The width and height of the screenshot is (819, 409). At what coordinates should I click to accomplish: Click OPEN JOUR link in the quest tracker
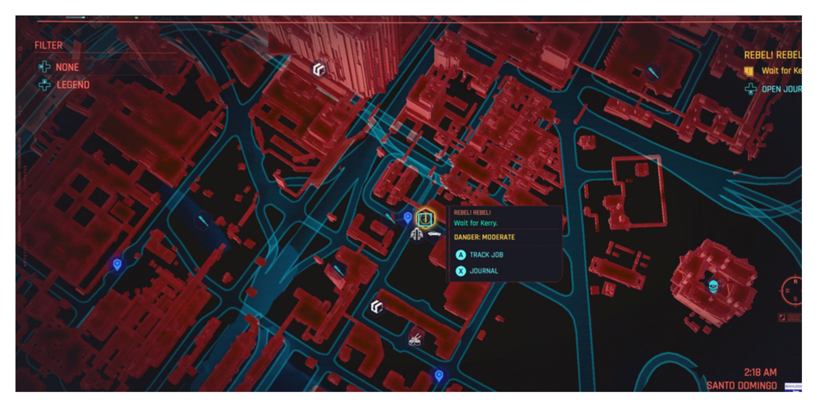pos(781,89)
